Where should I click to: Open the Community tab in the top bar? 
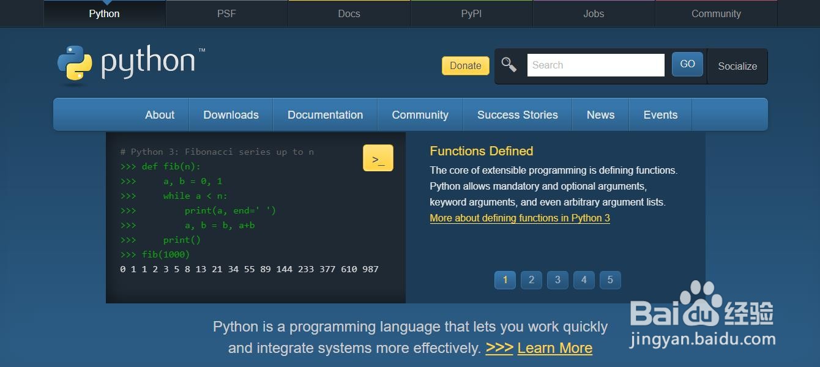click(x=716, y=13)
